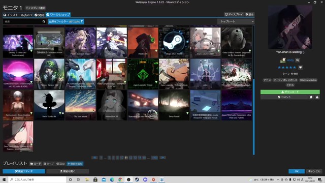Click the ディスプレイ monitor button at top right
The height and width of the screenshot is (183, 325).
coord(234,15)
